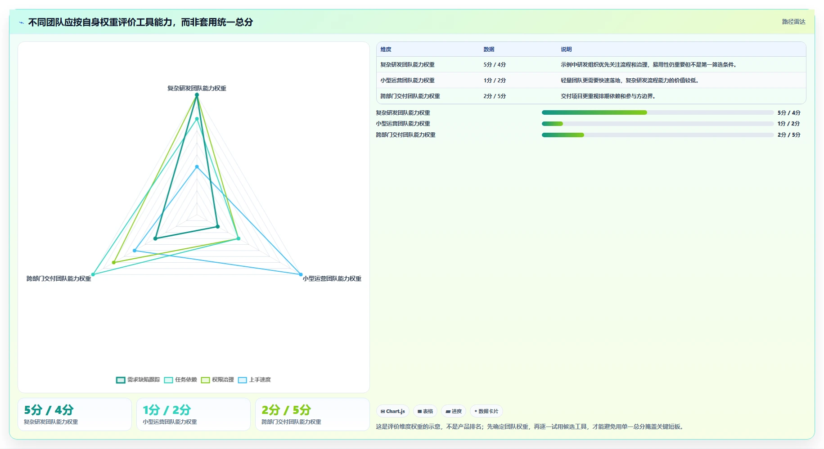
Task: Click table cell 小型运营团队能力权重
Action: click(x=407, y=81)
